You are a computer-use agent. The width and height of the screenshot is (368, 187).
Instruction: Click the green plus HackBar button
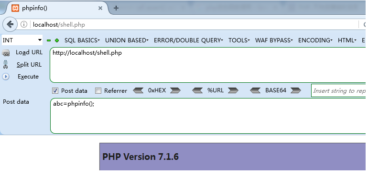pyautogui.click(x=57, y=40)
